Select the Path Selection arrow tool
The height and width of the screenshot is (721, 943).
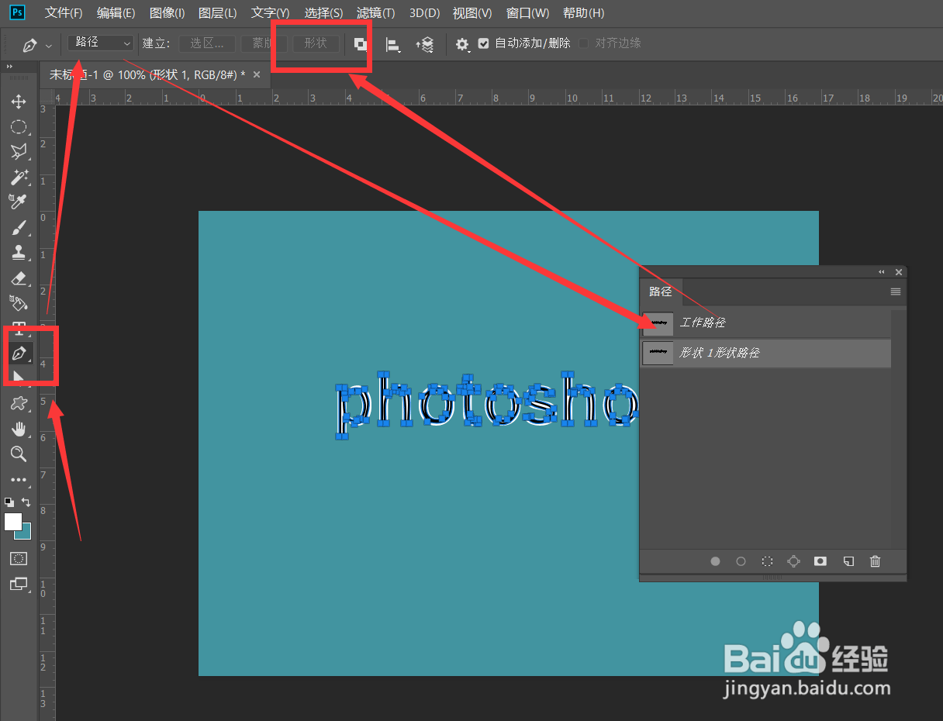[x=19, y=378]
